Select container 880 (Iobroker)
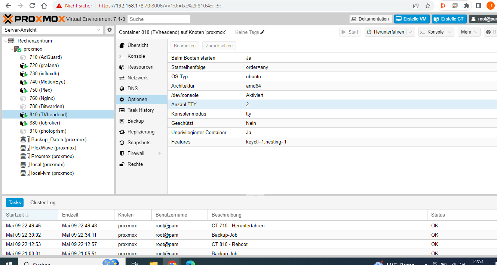 (x=45, y=123)
